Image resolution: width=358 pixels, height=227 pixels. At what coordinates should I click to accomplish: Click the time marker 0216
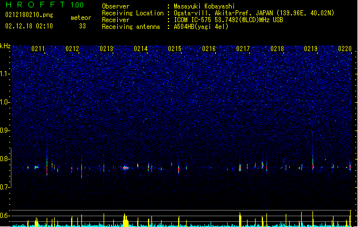[209, 49]
